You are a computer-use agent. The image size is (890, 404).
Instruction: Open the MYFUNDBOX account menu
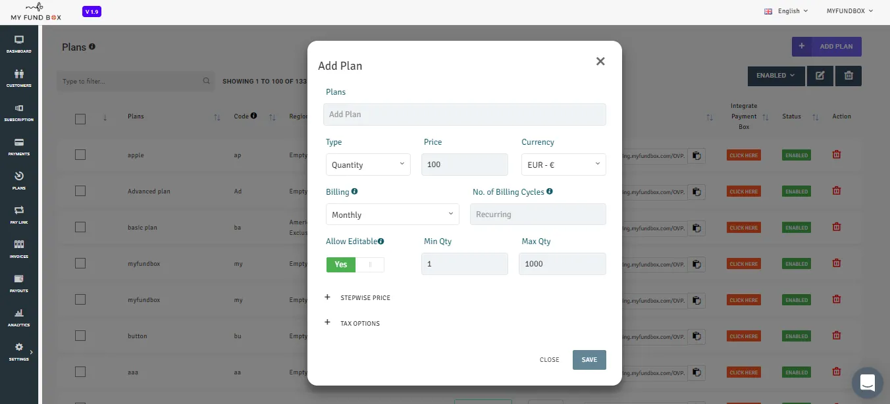[850, 11]
